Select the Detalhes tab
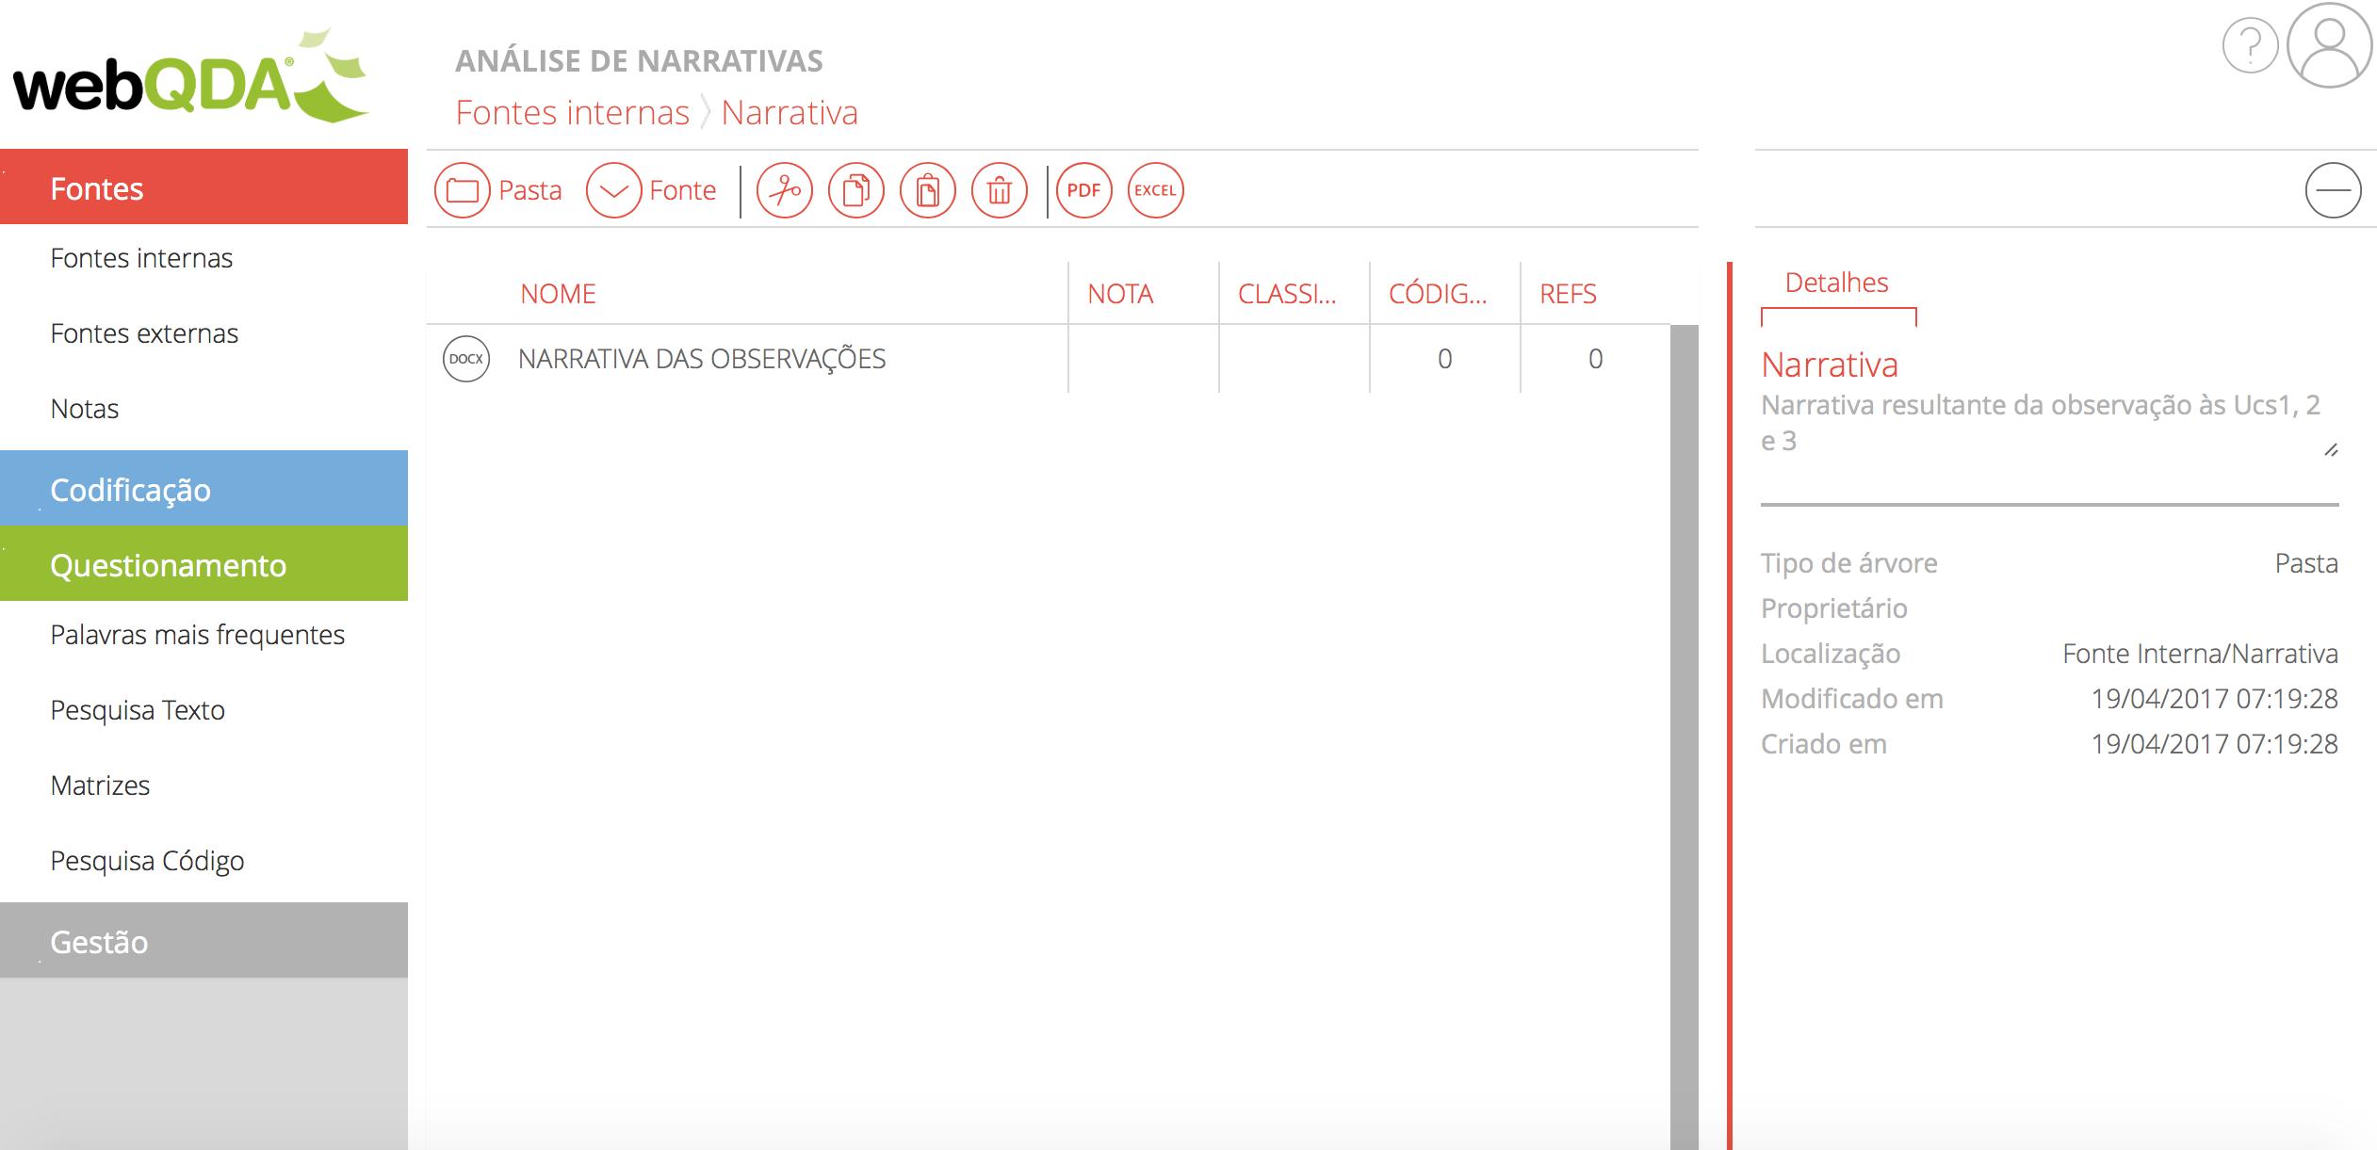The width and height of the screenshot is (2377, 1150). (x=1837, y=283)
